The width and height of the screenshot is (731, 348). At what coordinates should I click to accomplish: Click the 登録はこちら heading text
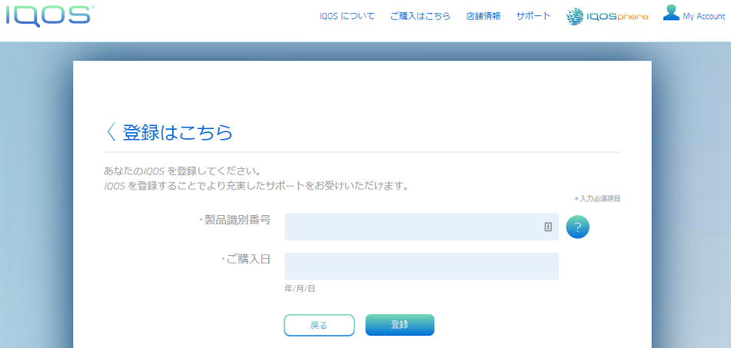click(x=177, y=133)
